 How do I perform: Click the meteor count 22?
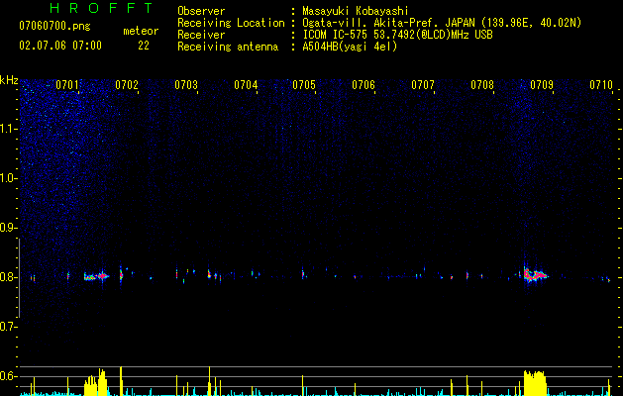pyautogui.click(x=144, y=46)
